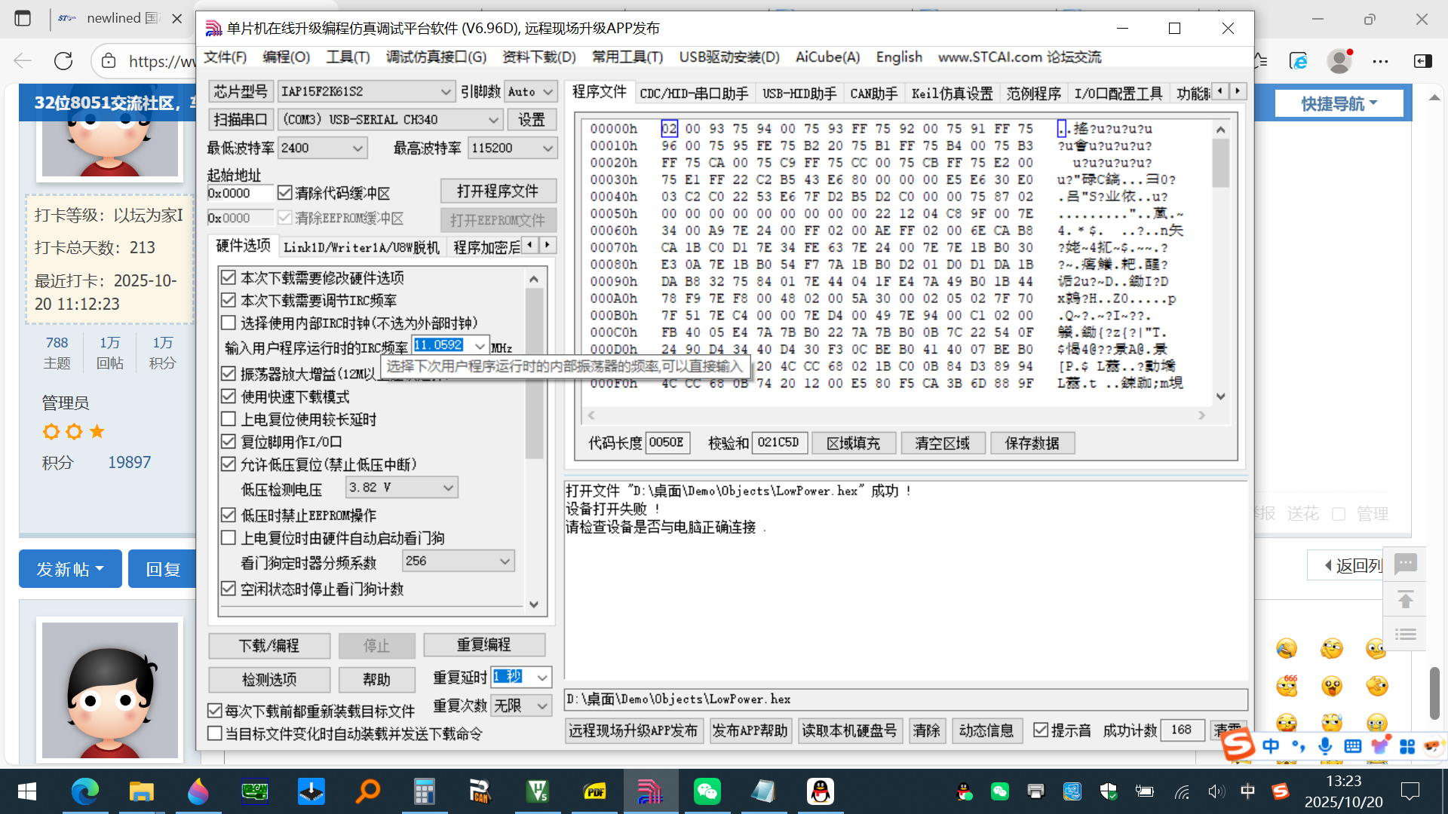Image resolution: width=1448 pixels, height=814 pixels.
Task: Launch QQ from the taskbar
Action: pyautogui.click(x=821, y=791)
